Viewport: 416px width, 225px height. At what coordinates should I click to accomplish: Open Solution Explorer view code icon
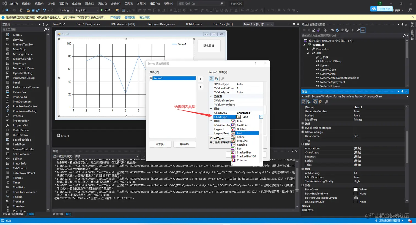pos(353,30)
